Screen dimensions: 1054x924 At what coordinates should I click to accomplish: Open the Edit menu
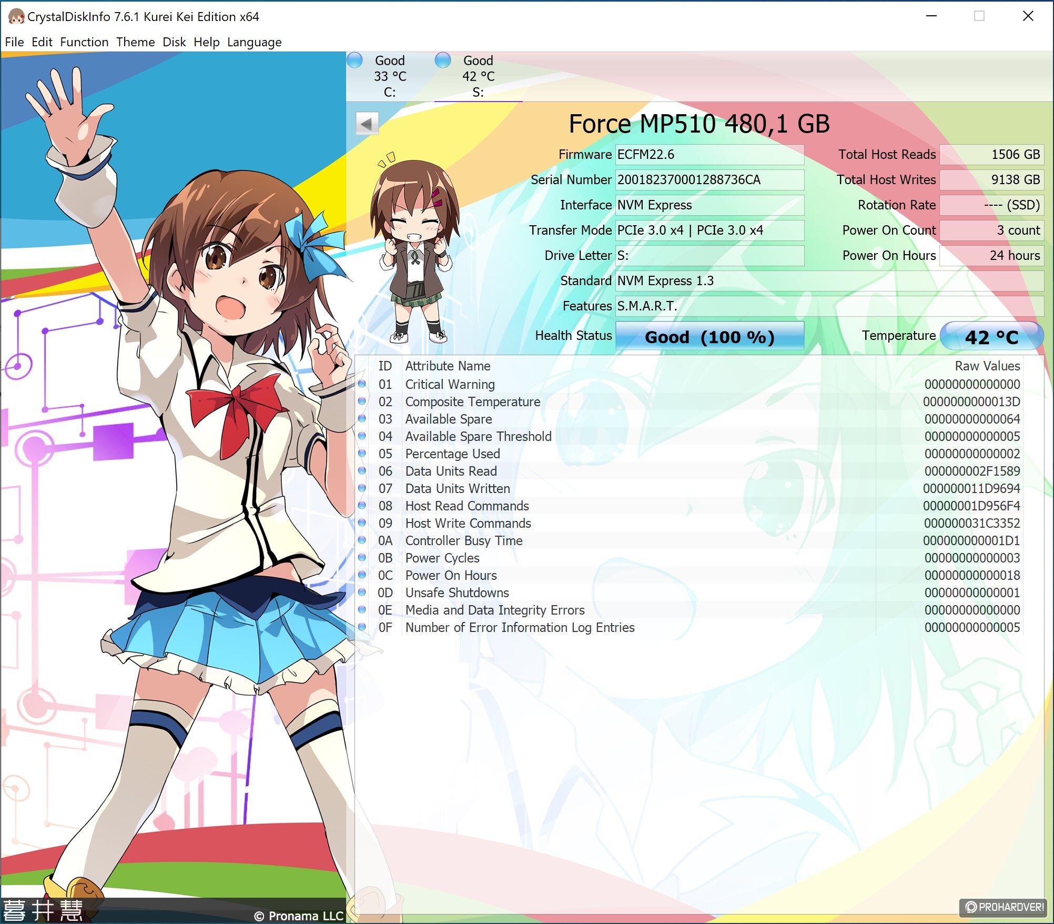[42, 42]
